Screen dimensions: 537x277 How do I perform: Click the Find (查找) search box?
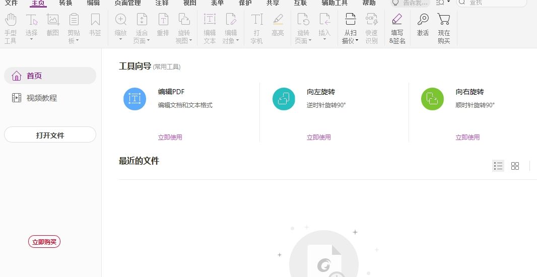[x=492, y=3]
